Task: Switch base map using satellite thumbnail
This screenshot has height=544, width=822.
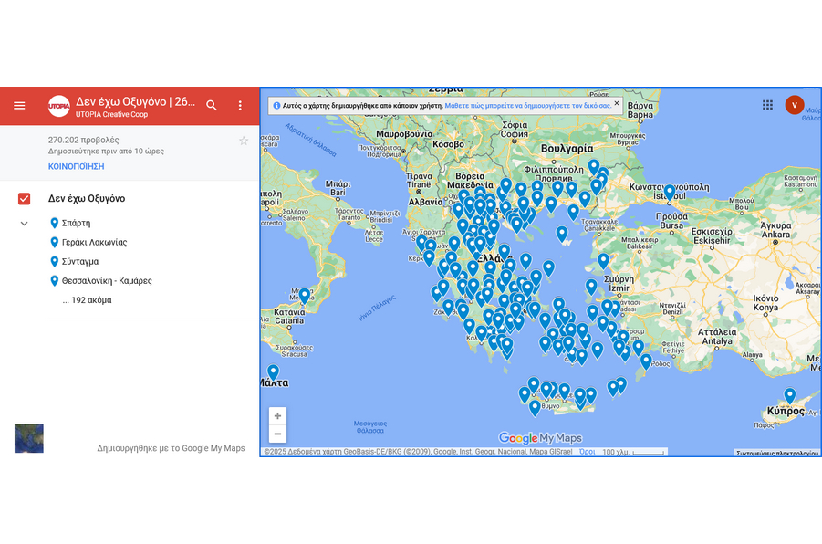Action: (29, 438)
